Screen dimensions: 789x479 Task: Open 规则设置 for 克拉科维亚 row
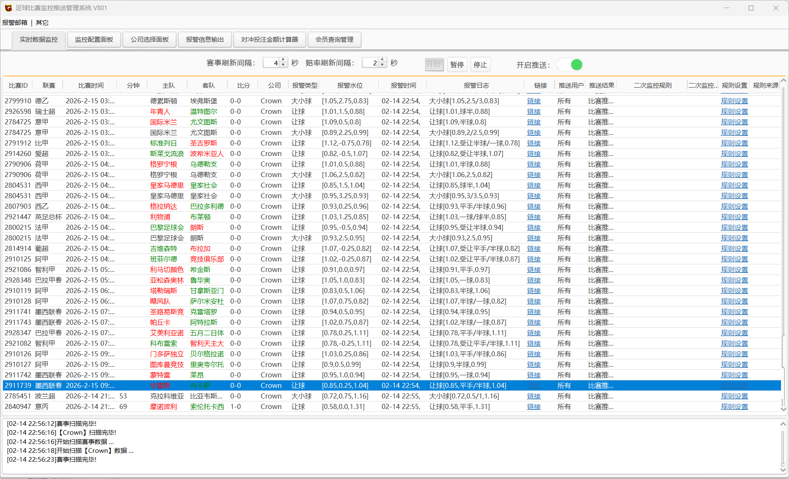tap(734, 396)
